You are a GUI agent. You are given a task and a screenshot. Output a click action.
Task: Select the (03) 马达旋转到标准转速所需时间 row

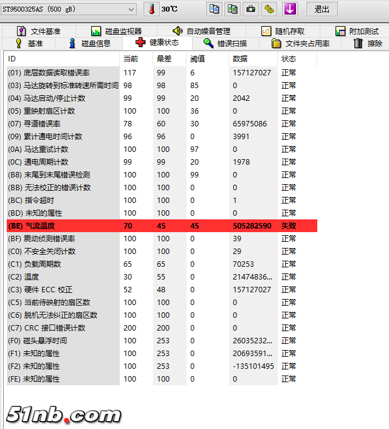coord(162,85)
